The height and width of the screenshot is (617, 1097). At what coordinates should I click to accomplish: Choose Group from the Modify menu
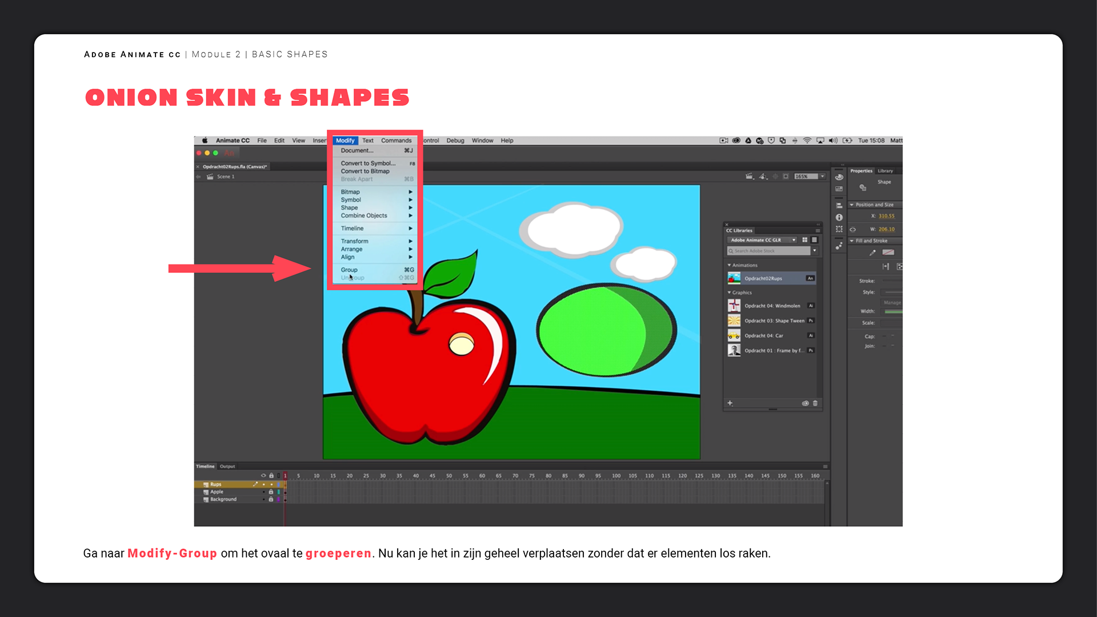coord(349,270)
